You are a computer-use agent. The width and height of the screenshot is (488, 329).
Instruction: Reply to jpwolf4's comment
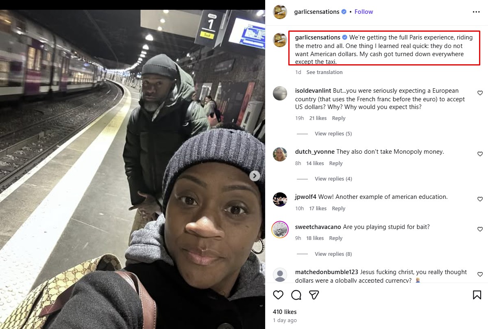(x=339, y=208)
